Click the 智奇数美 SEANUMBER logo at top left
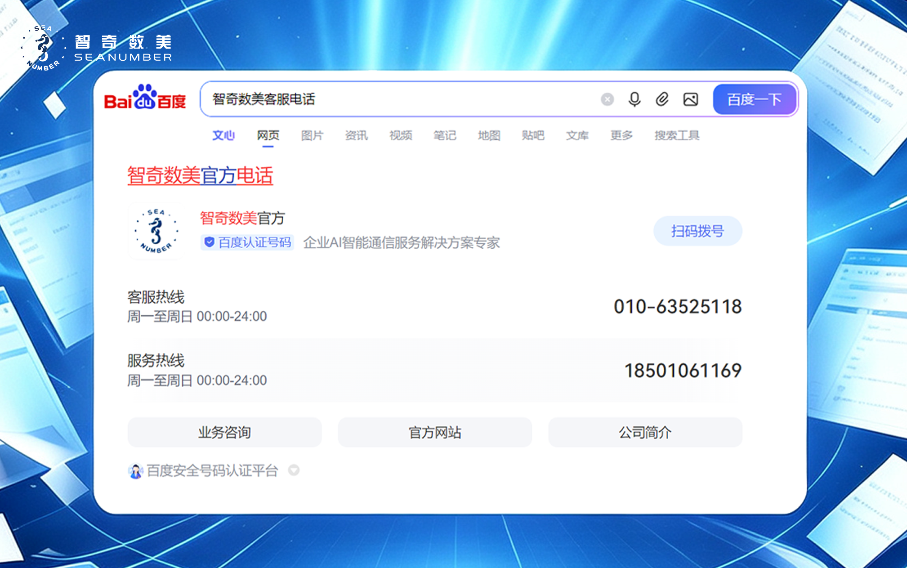 tap(97, 48)
